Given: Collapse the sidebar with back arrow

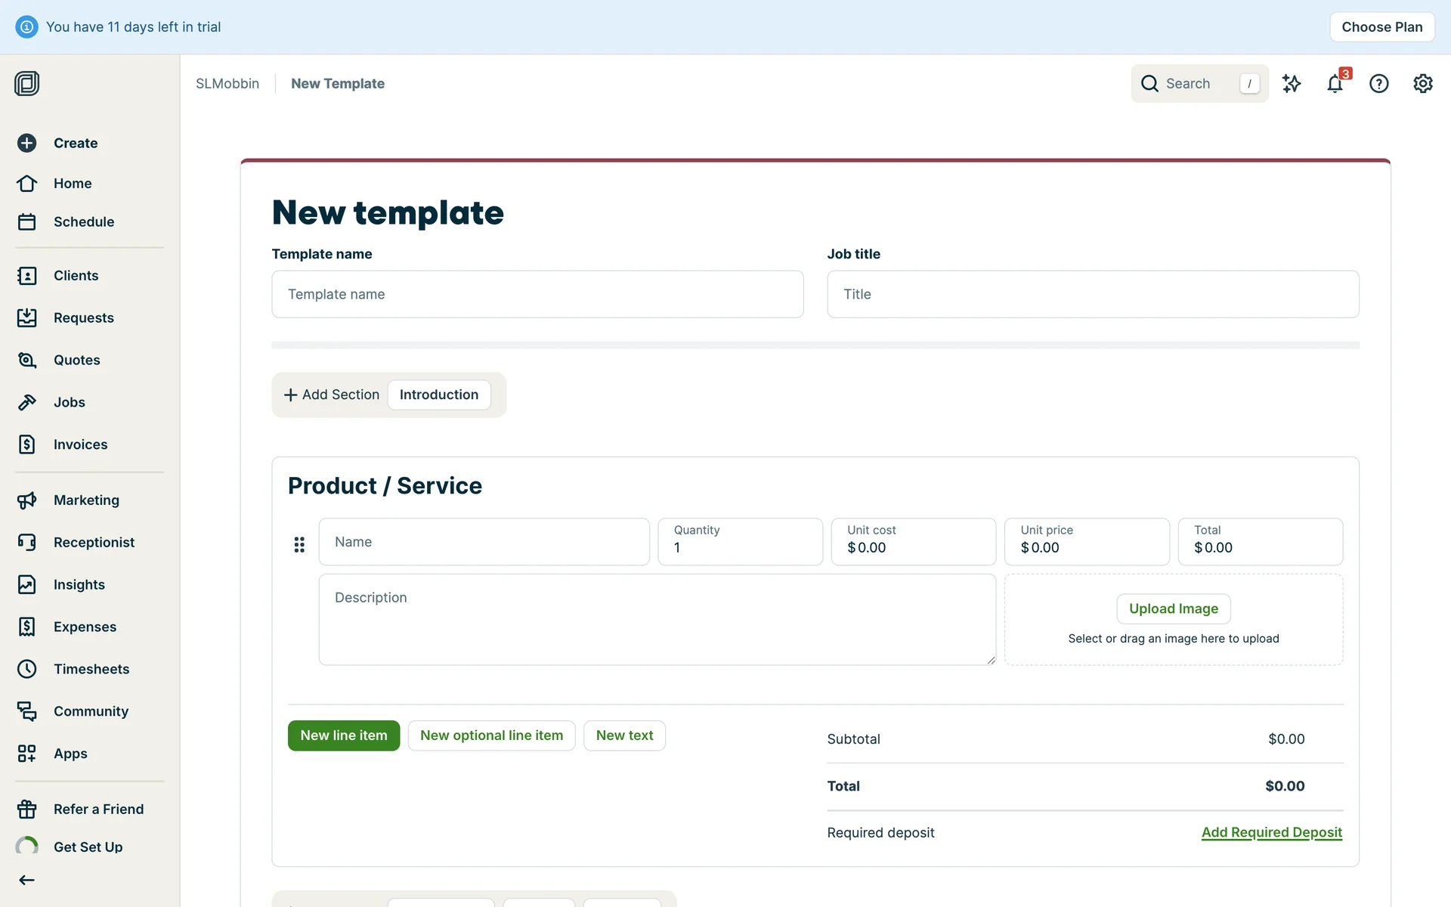Looking at the screenshot, I should click(27, 880).
